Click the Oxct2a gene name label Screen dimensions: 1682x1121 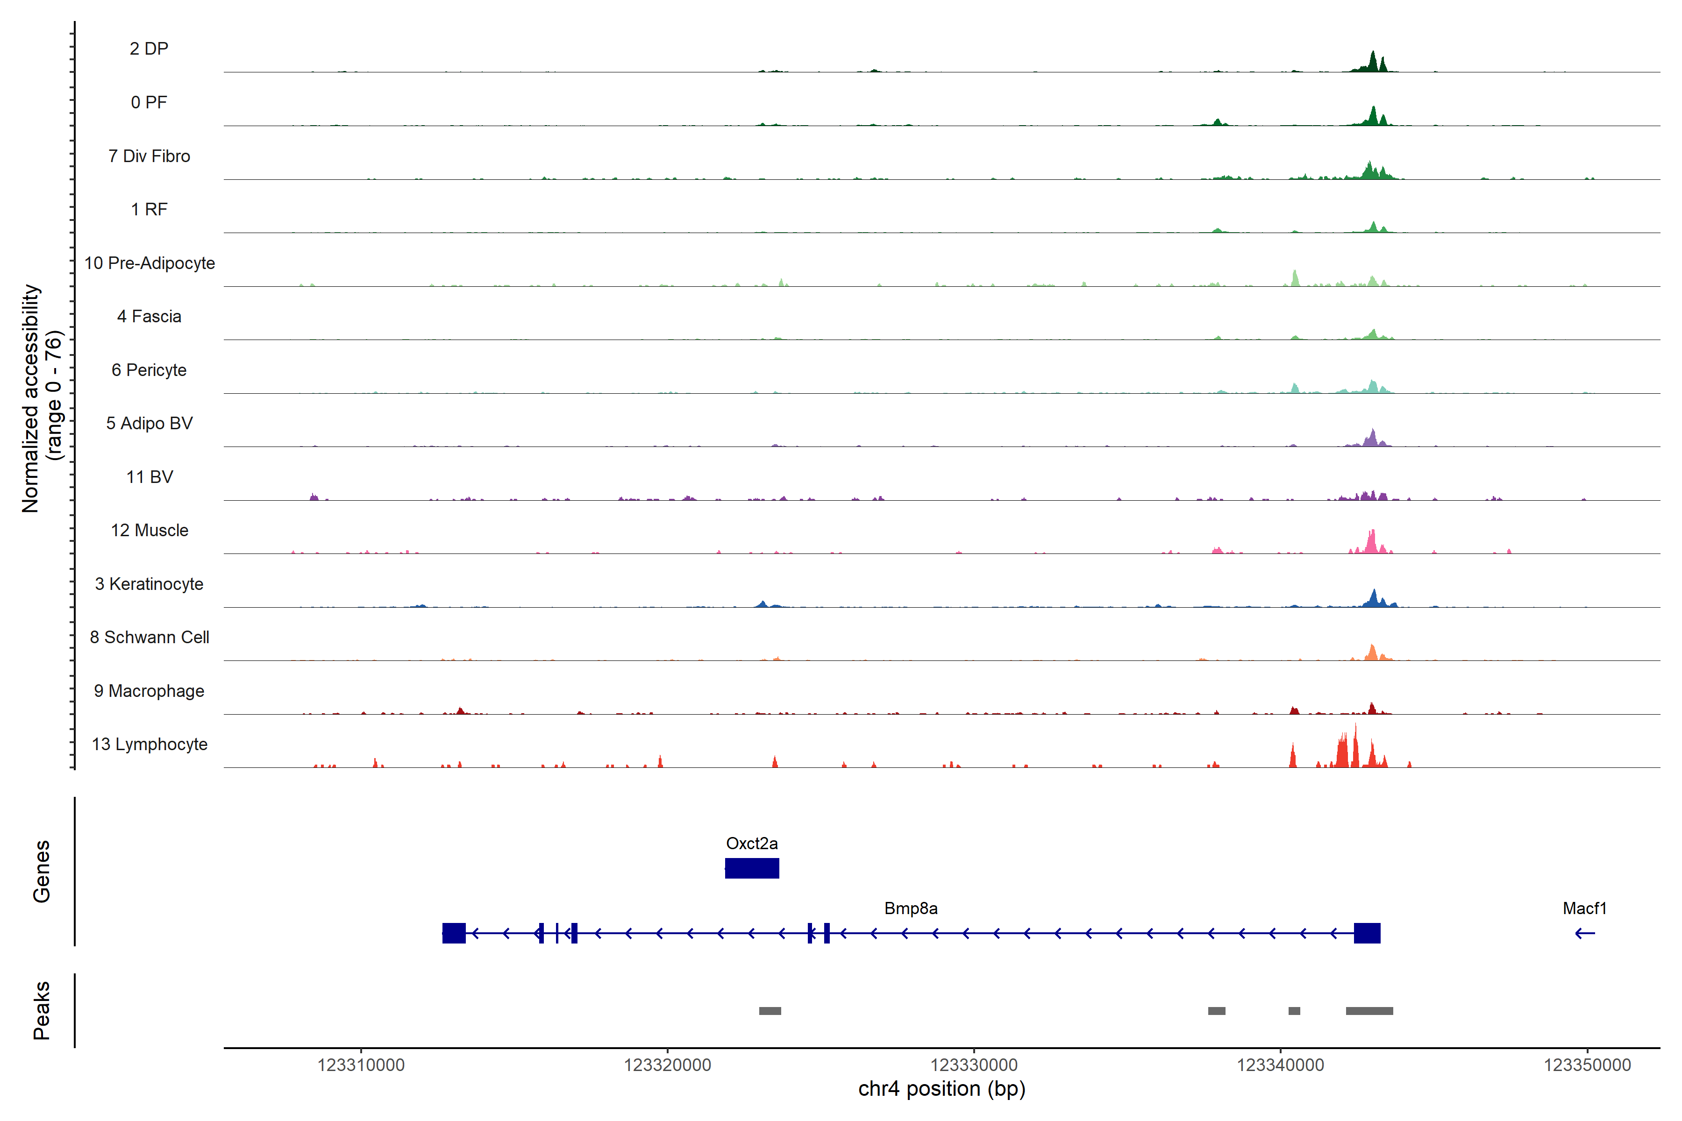[752, 843]
